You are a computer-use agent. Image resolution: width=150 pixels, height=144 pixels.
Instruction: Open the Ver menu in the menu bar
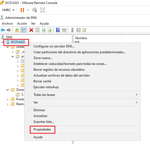pyautogui.click(x=33, y=24)
